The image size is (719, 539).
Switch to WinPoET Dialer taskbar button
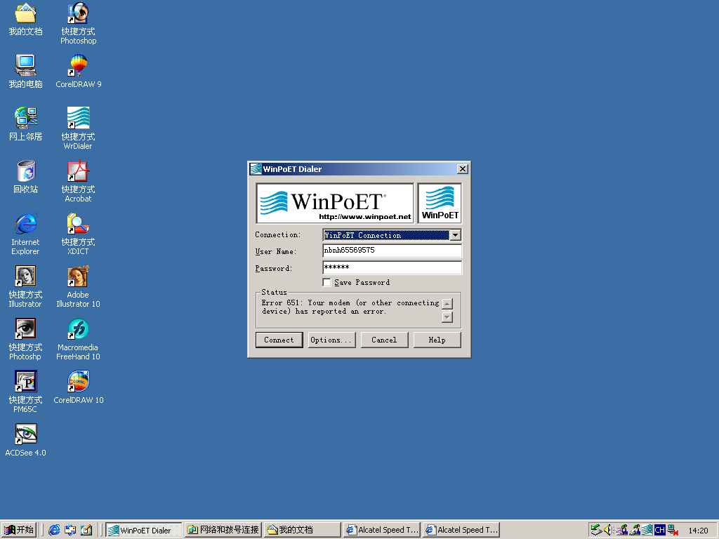click(x=144, y=530)
